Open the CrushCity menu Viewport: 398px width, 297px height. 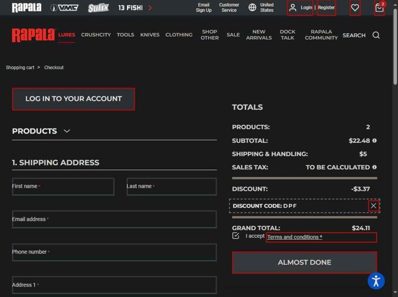point(96,35)
